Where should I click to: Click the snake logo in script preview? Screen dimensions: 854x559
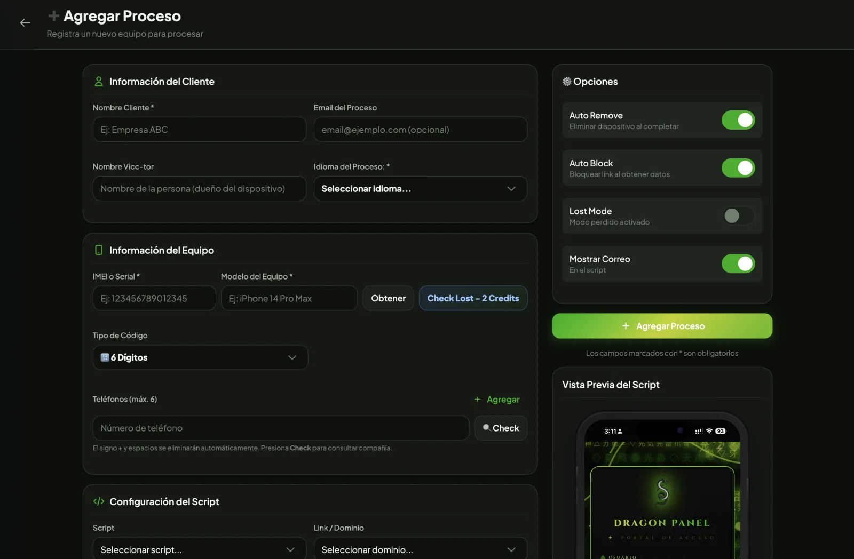click(662, 491)
